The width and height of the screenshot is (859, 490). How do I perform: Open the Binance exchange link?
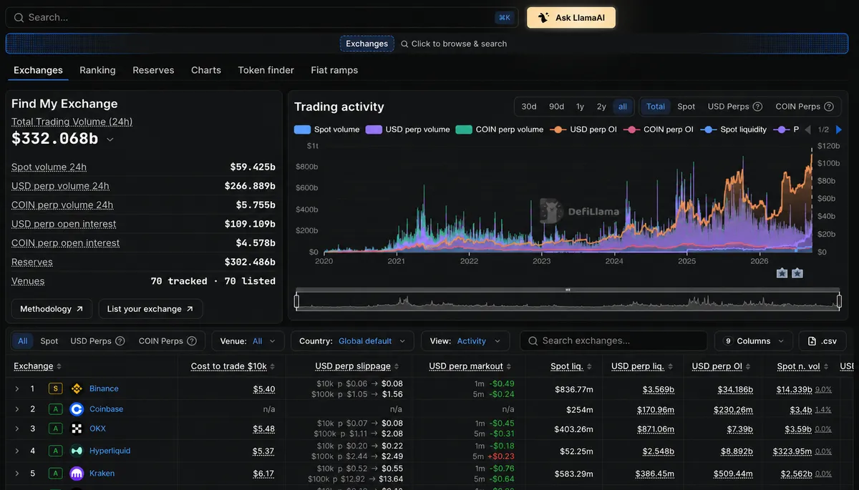pyautogui.click(x=104, y=389)
